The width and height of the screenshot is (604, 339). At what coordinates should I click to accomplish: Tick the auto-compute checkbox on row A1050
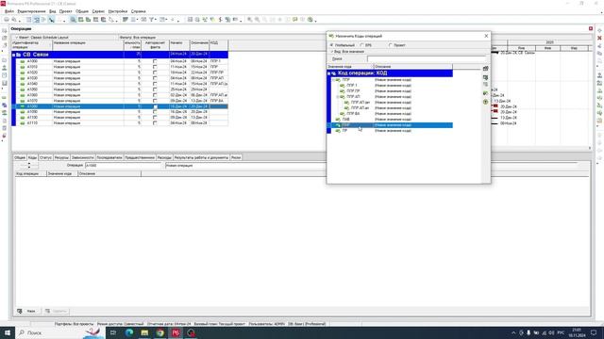155,89
